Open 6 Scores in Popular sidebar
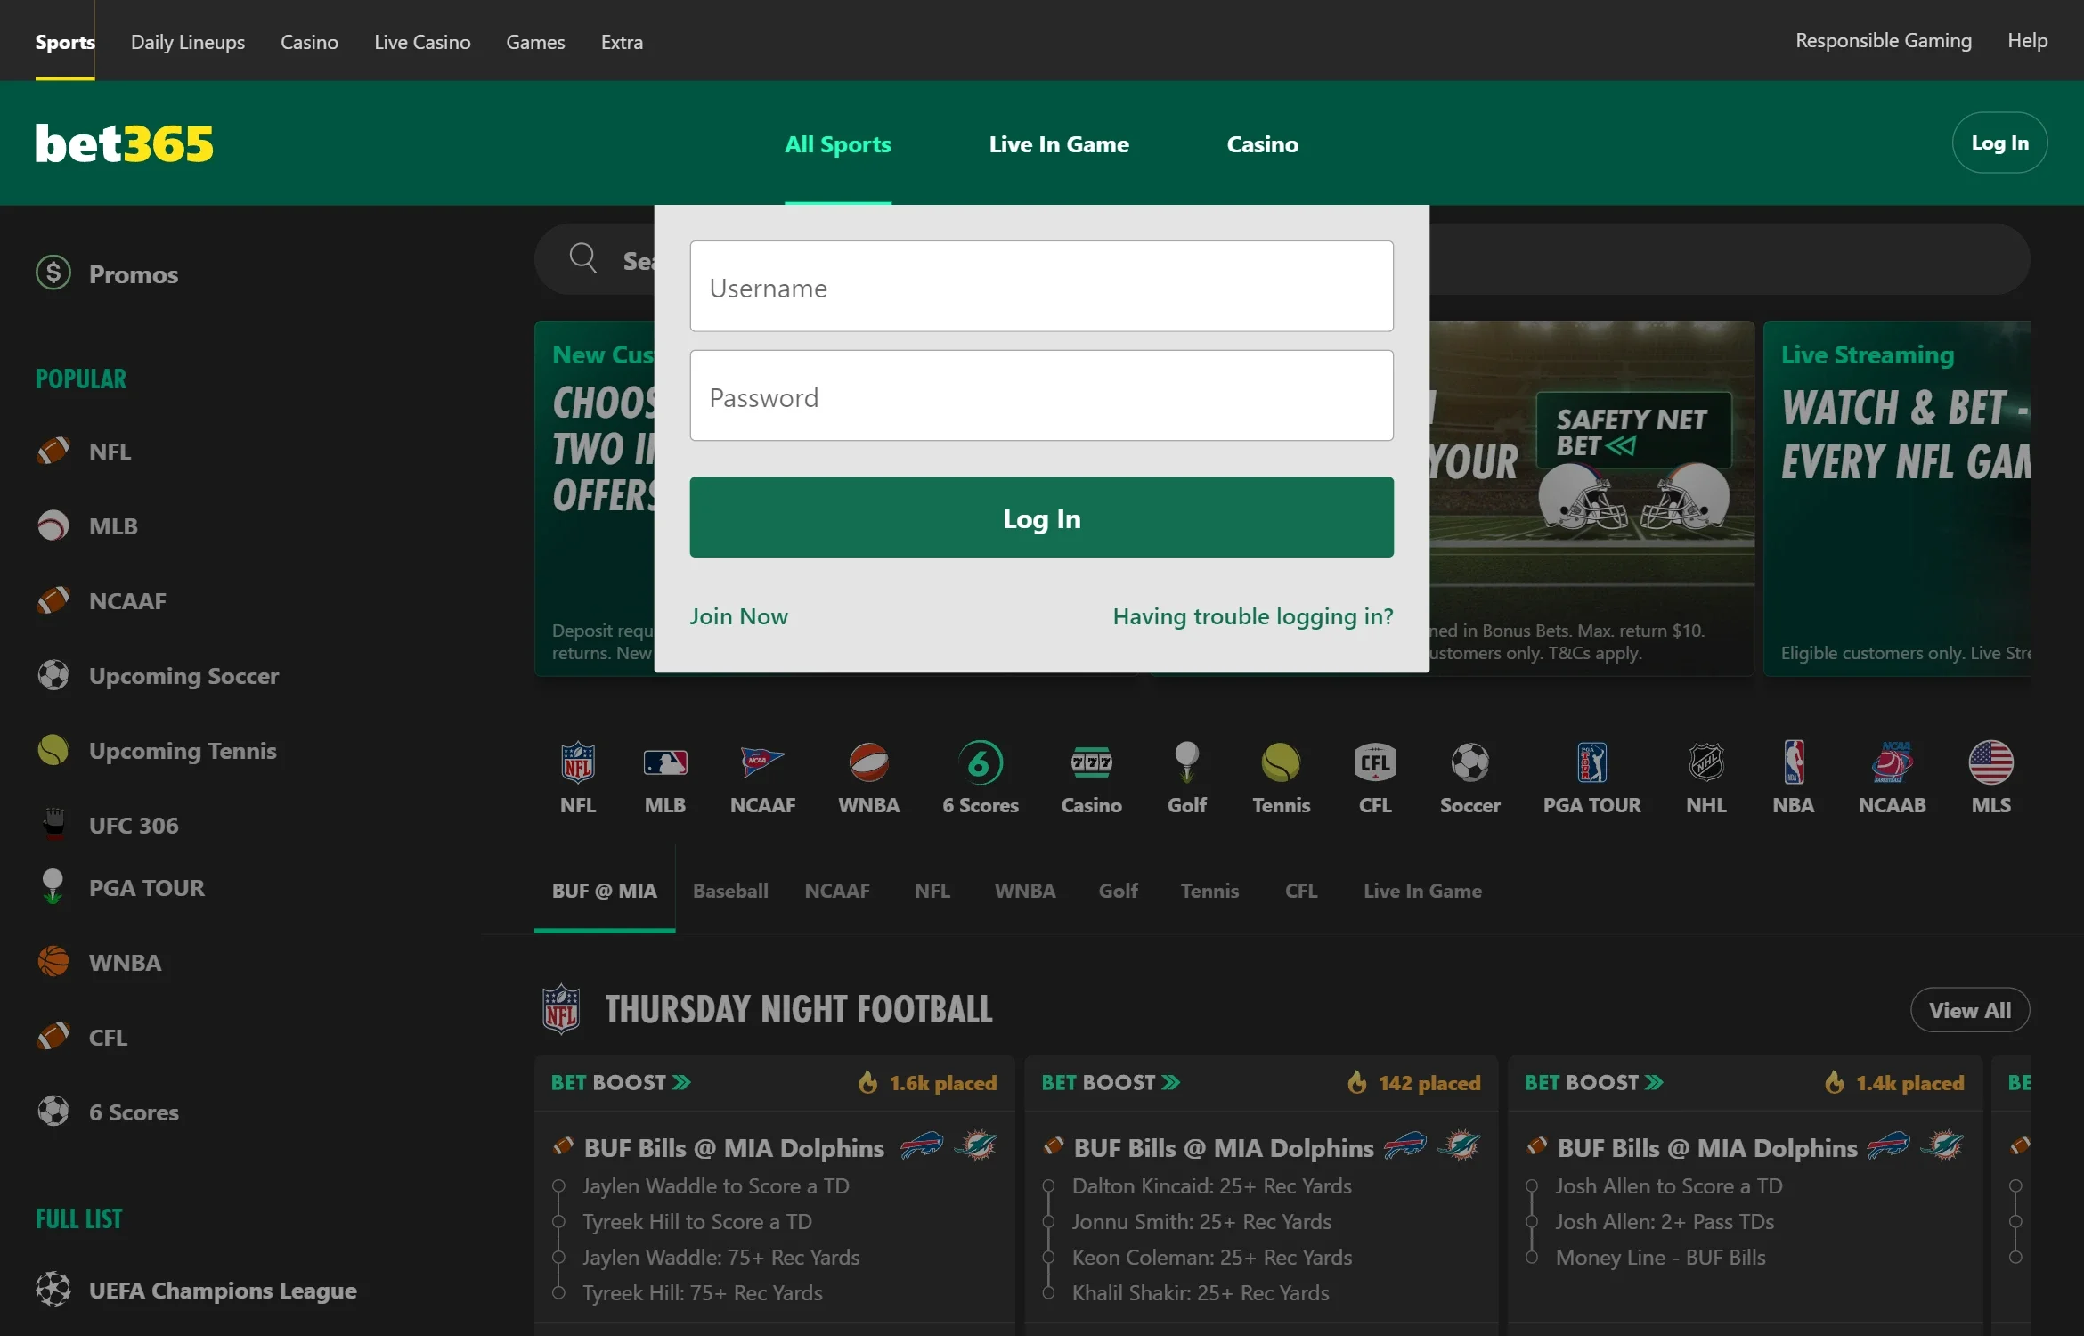This screenshot has height=1336, width=2084. pos(108,1112)
